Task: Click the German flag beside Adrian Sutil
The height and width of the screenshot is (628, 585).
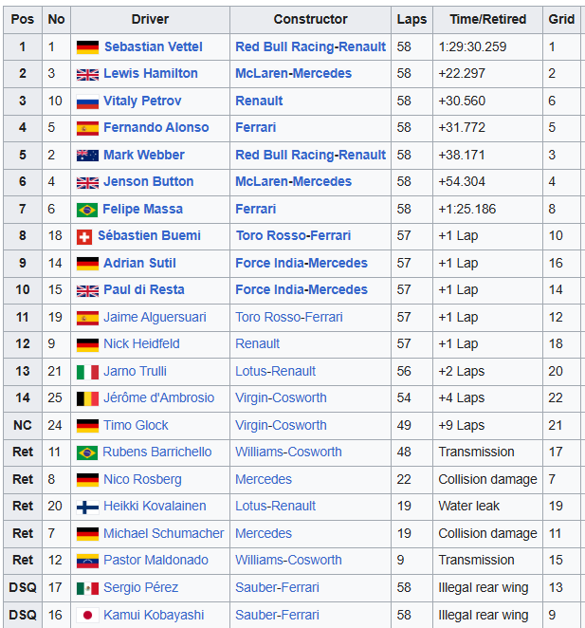Action: [87, 264]
